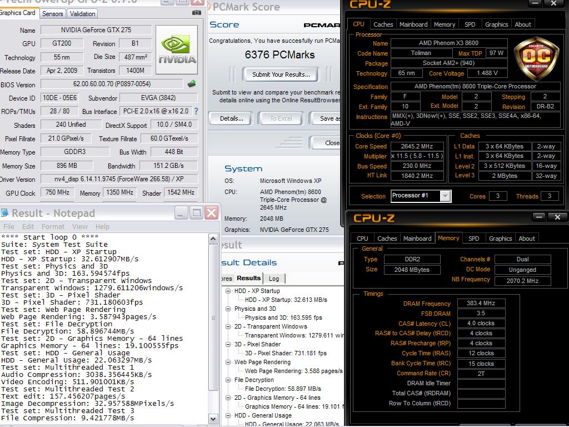Image resolution: width=569 pixels, height=427 pixels.
Task: Collapse the 3D - Pixel Shader node
Action: point(228,344)
